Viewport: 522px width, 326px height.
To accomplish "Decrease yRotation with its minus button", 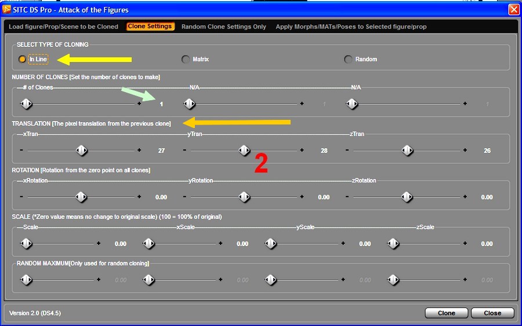I will pyautogui.click(x=184, y=197).
